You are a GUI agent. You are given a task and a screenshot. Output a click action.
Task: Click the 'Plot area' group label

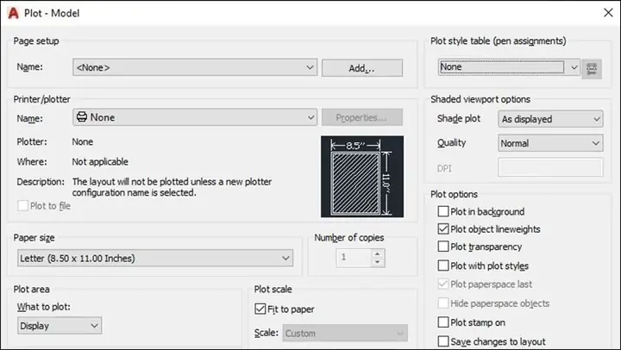tap(31, 289)
